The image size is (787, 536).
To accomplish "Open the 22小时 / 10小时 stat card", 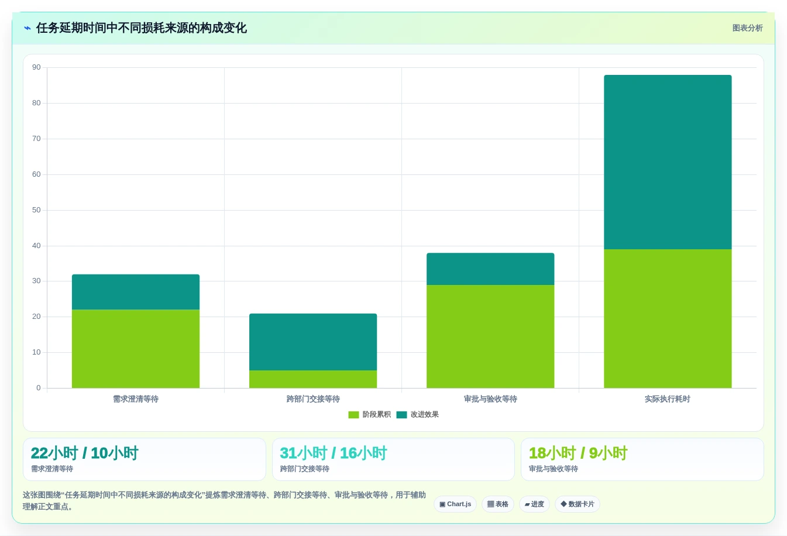I will (x=145, y=459).
